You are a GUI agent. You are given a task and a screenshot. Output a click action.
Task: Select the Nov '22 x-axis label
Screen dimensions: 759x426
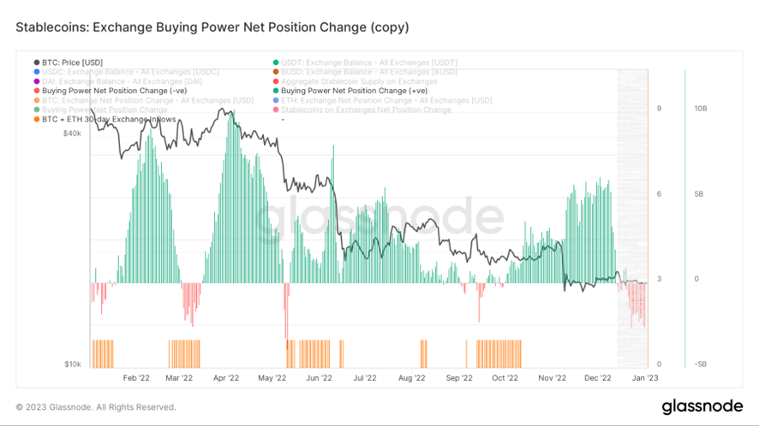coord(553,377)
